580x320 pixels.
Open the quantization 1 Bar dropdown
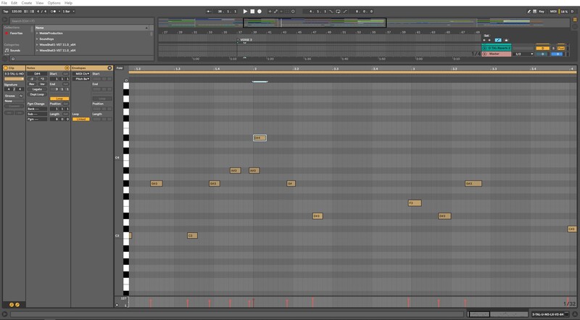click(67, 12)
